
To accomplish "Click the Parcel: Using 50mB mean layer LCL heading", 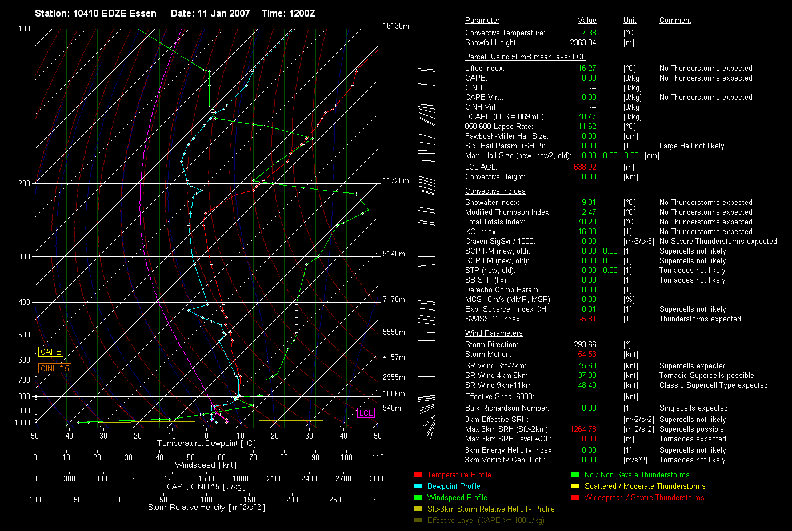I will [x=525, y=57].
